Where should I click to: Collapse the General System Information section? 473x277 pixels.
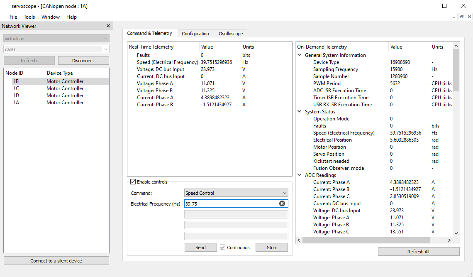point(300,55)
